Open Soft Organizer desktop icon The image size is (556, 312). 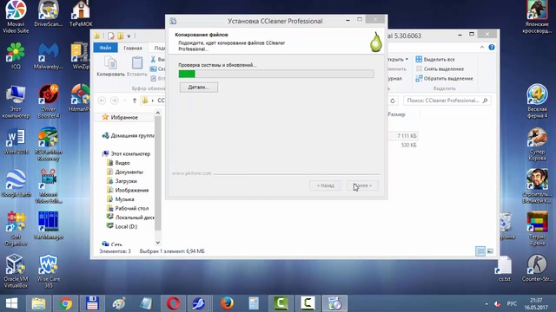point(16,229)
